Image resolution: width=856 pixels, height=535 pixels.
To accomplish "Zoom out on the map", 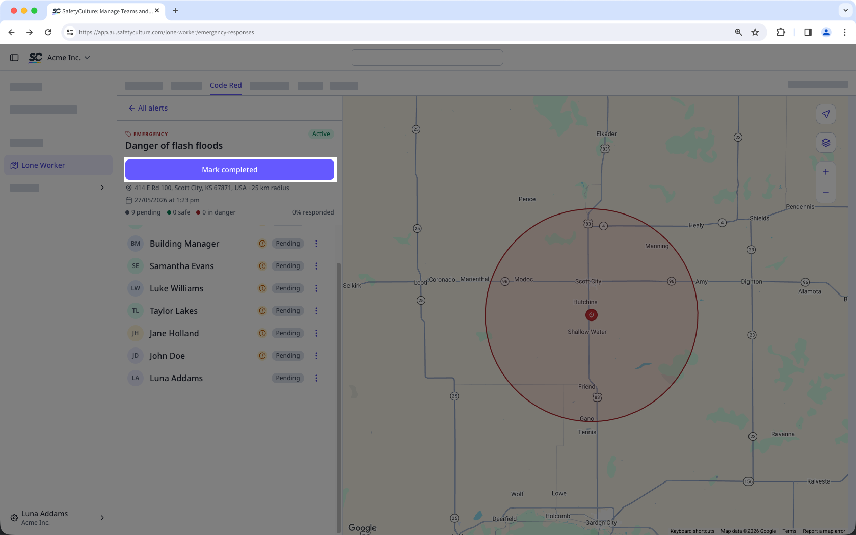I will tap(826, 193).
